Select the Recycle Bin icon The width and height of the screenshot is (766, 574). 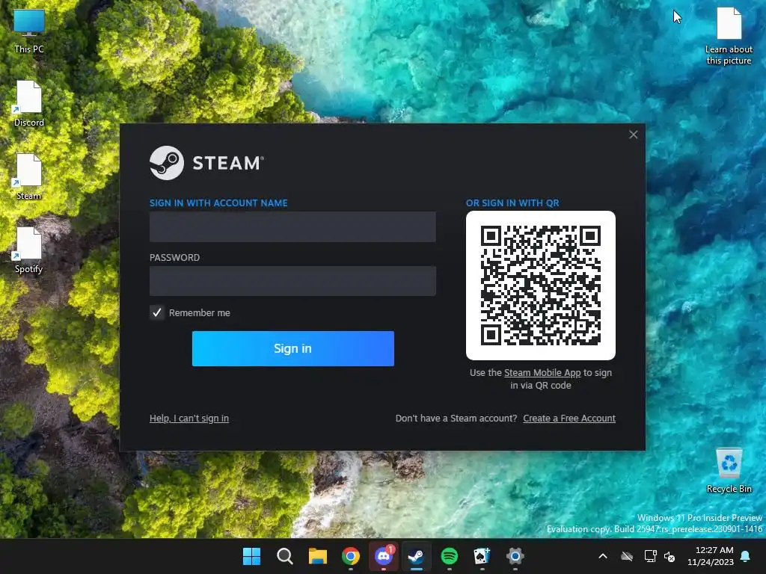pos(729,471)
